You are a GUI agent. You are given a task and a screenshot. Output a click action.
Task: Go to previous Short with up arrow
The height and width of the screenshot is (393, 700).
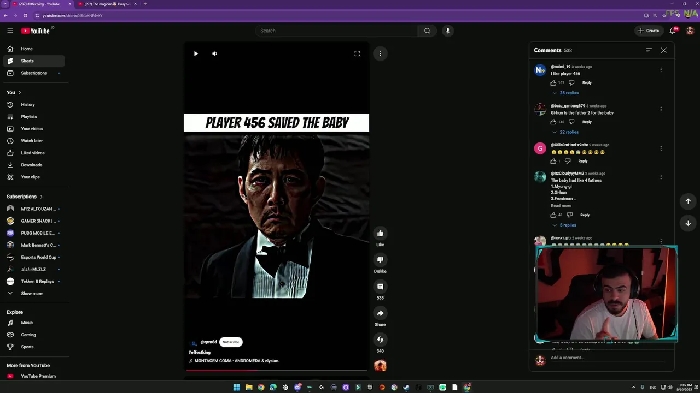click(688, 201)
